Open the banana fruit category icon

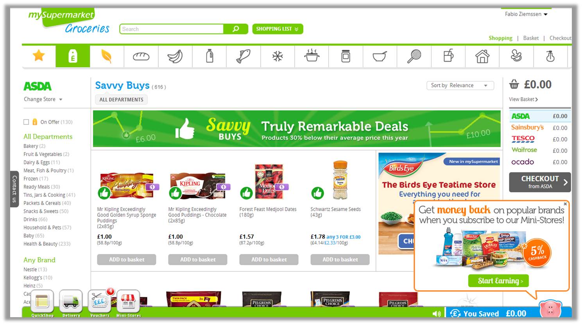175,56
